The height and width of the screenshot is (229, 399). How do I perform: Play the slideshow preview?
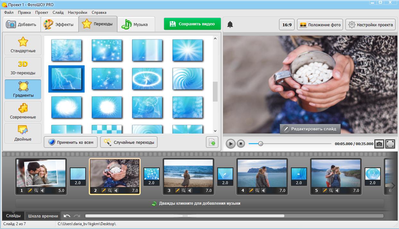(x=230, y=144)
